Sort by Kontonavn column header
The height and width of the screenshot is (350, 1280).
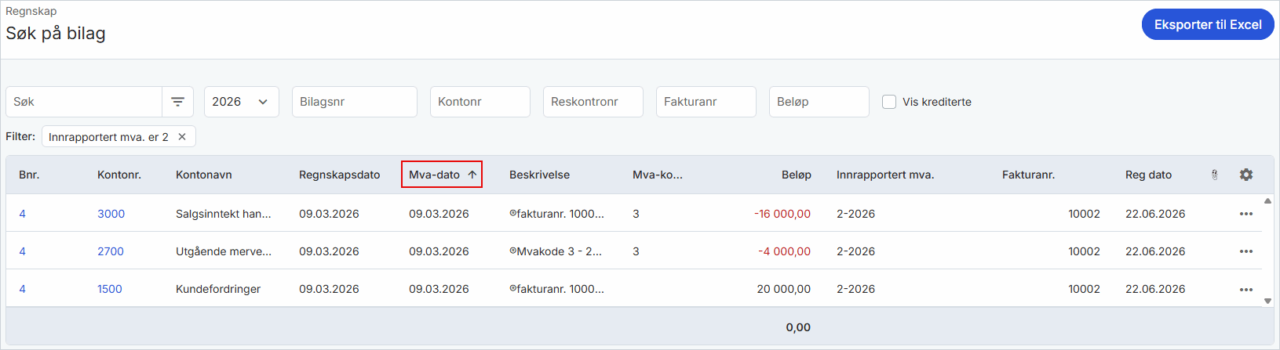click(204, 175)
